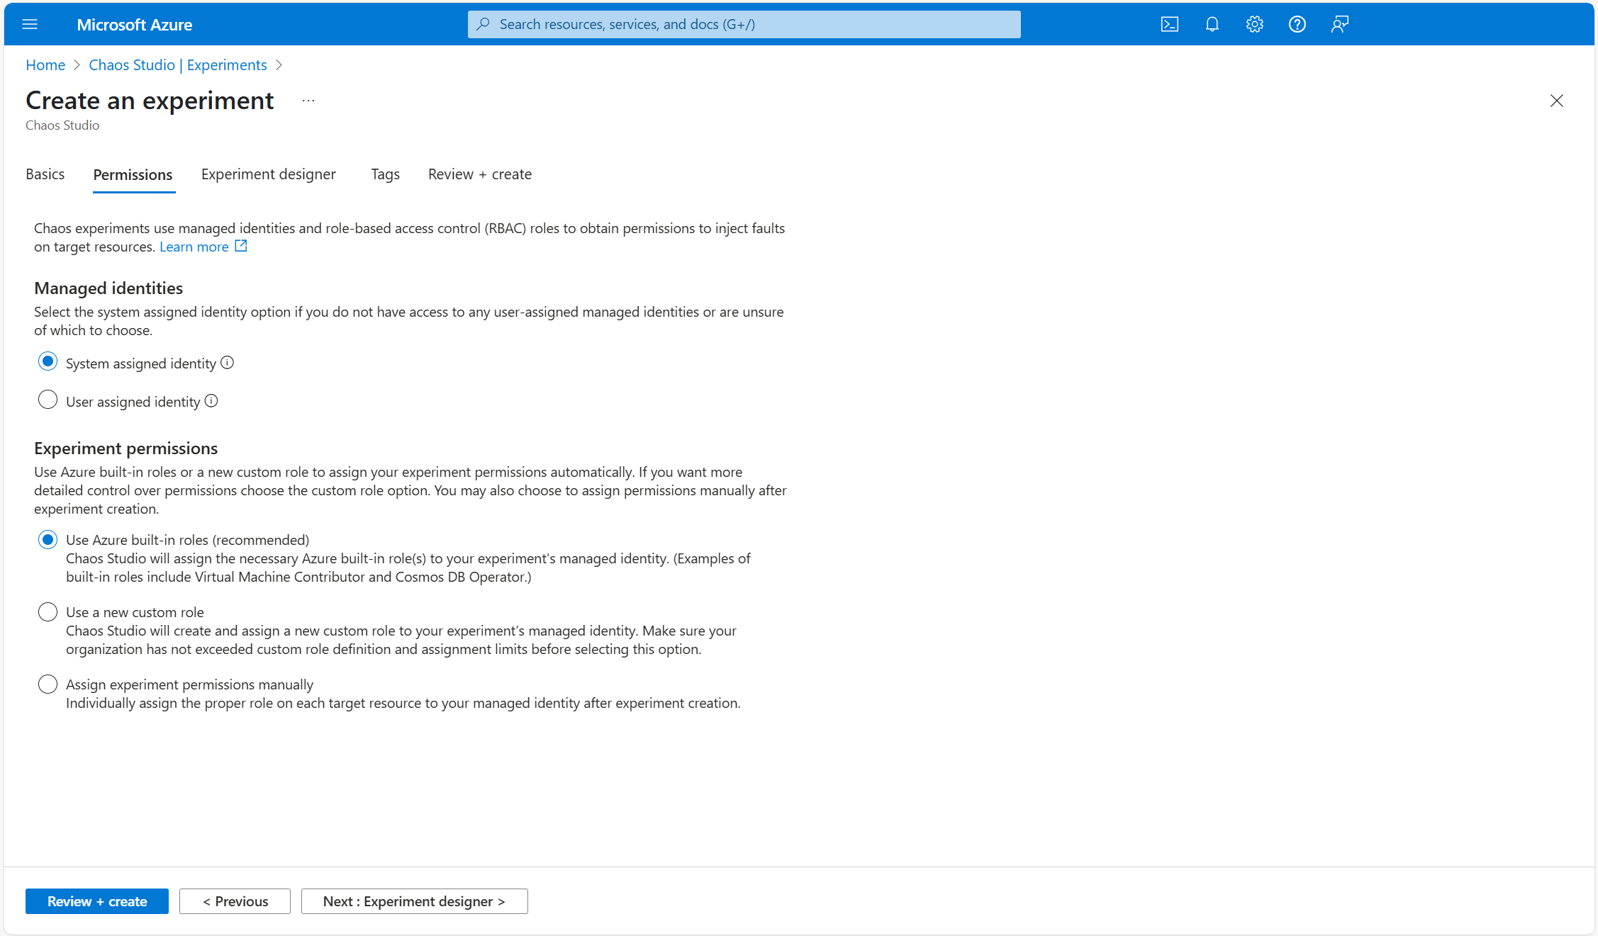Viewport: 1598px width, 936px height.
Task: Open Cloud Shell from the top bar
Action: (x=1169, y=25)
